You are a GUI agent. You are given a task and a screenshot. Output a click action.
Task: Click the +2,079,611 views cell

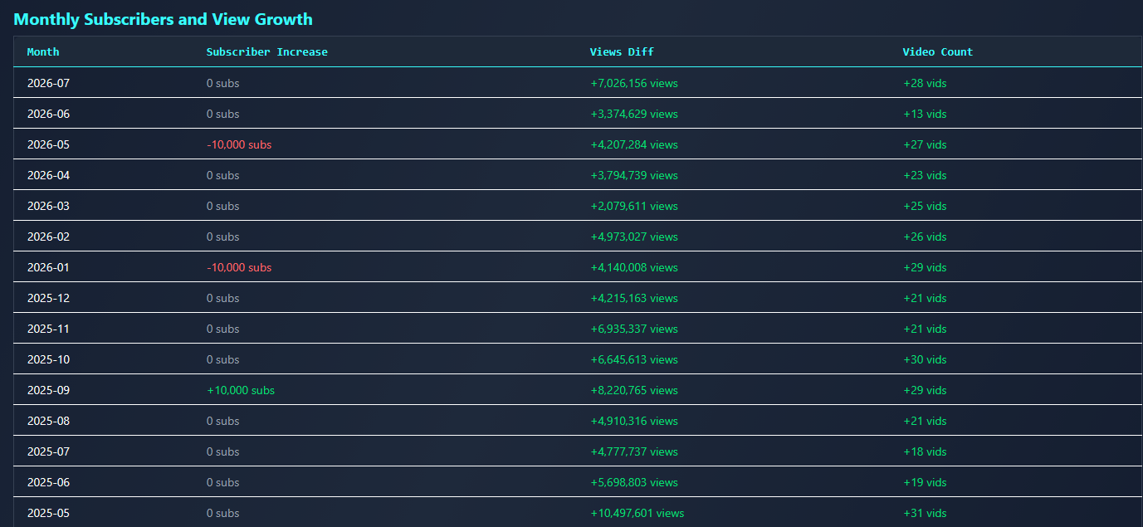tap(634, 206)
